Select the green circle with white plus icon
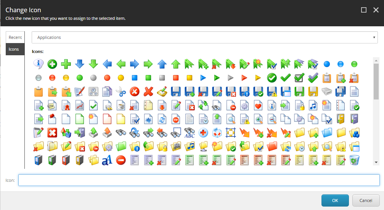 pos(52,64)
